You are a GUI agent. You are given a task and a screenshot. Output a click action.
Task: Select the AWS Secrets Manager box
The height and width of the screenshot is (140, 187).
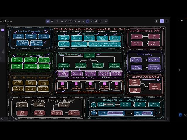(x=155, y=87)
